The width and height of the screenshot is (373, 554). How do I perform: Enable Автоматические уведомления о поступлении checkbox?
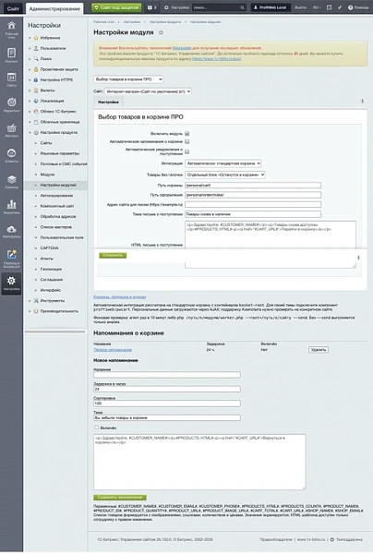pos(187,151)
